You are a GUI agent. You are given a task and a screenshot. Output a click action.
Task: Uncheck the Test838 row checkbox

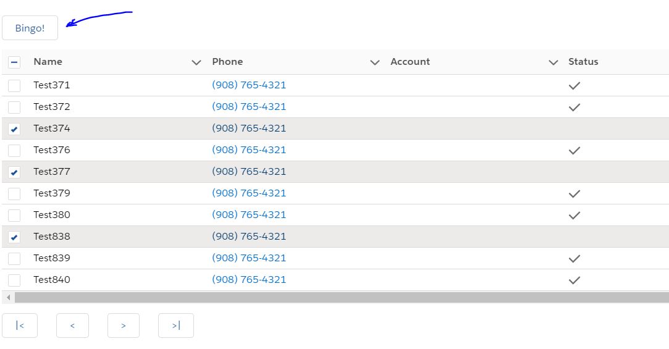tap(14, 237)
